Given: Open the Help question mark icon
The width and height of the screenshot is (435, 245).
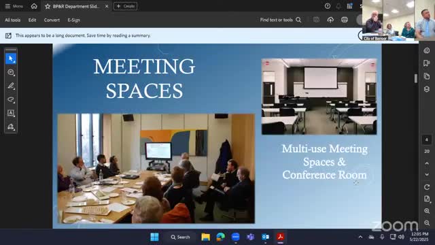Looking at the screenshot, I should pos(328,6).
